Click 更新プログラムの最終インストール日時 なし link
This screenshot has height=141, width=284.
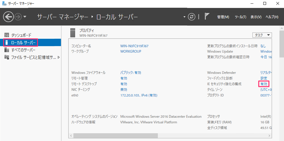click(263, 46)
